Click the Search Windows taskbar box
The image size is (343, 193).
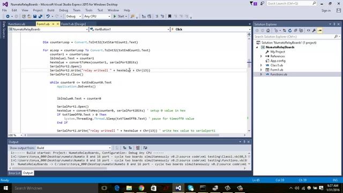[x=55, y=188]
